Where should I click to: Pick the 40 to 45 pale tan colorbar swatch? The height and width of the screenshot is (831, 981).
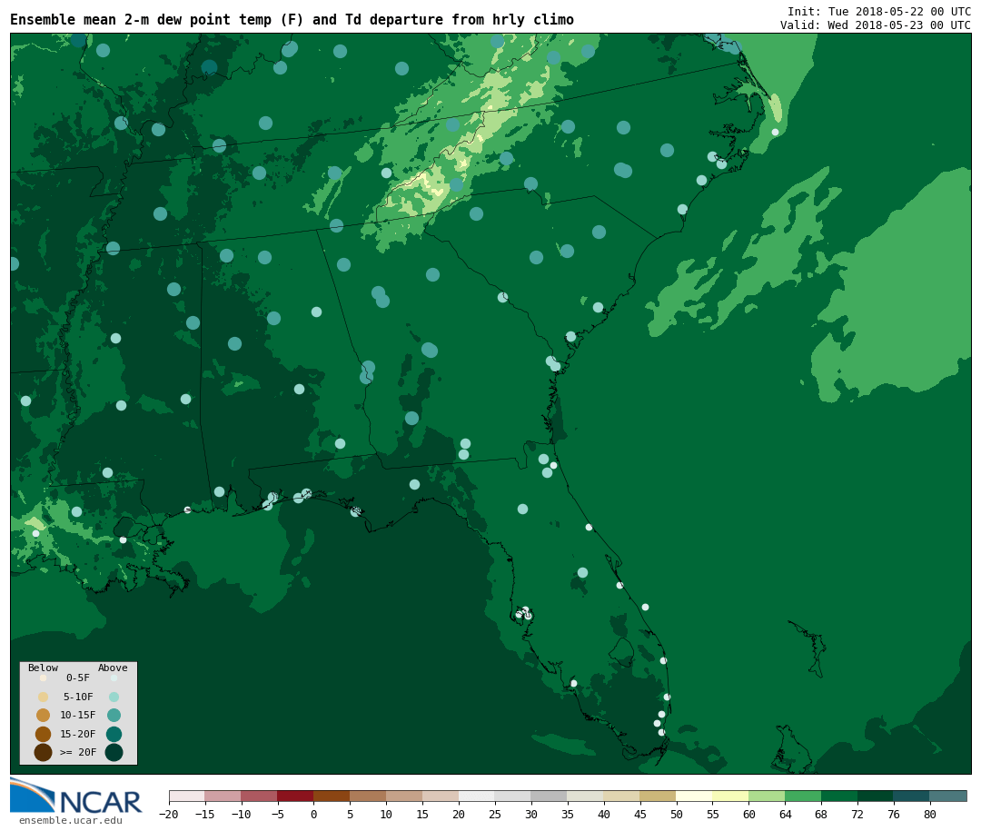click(622, 796)
